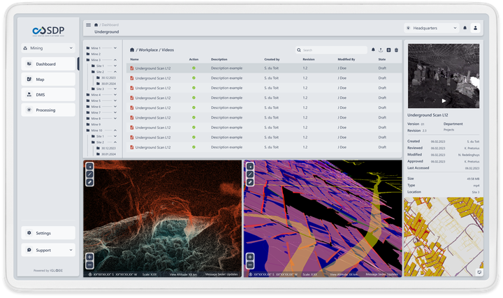Image resolution: width=503 pixels, height=298 pixels.
Task: Expand the Mine 4 folder chevron
Action: tap(115, 95)
